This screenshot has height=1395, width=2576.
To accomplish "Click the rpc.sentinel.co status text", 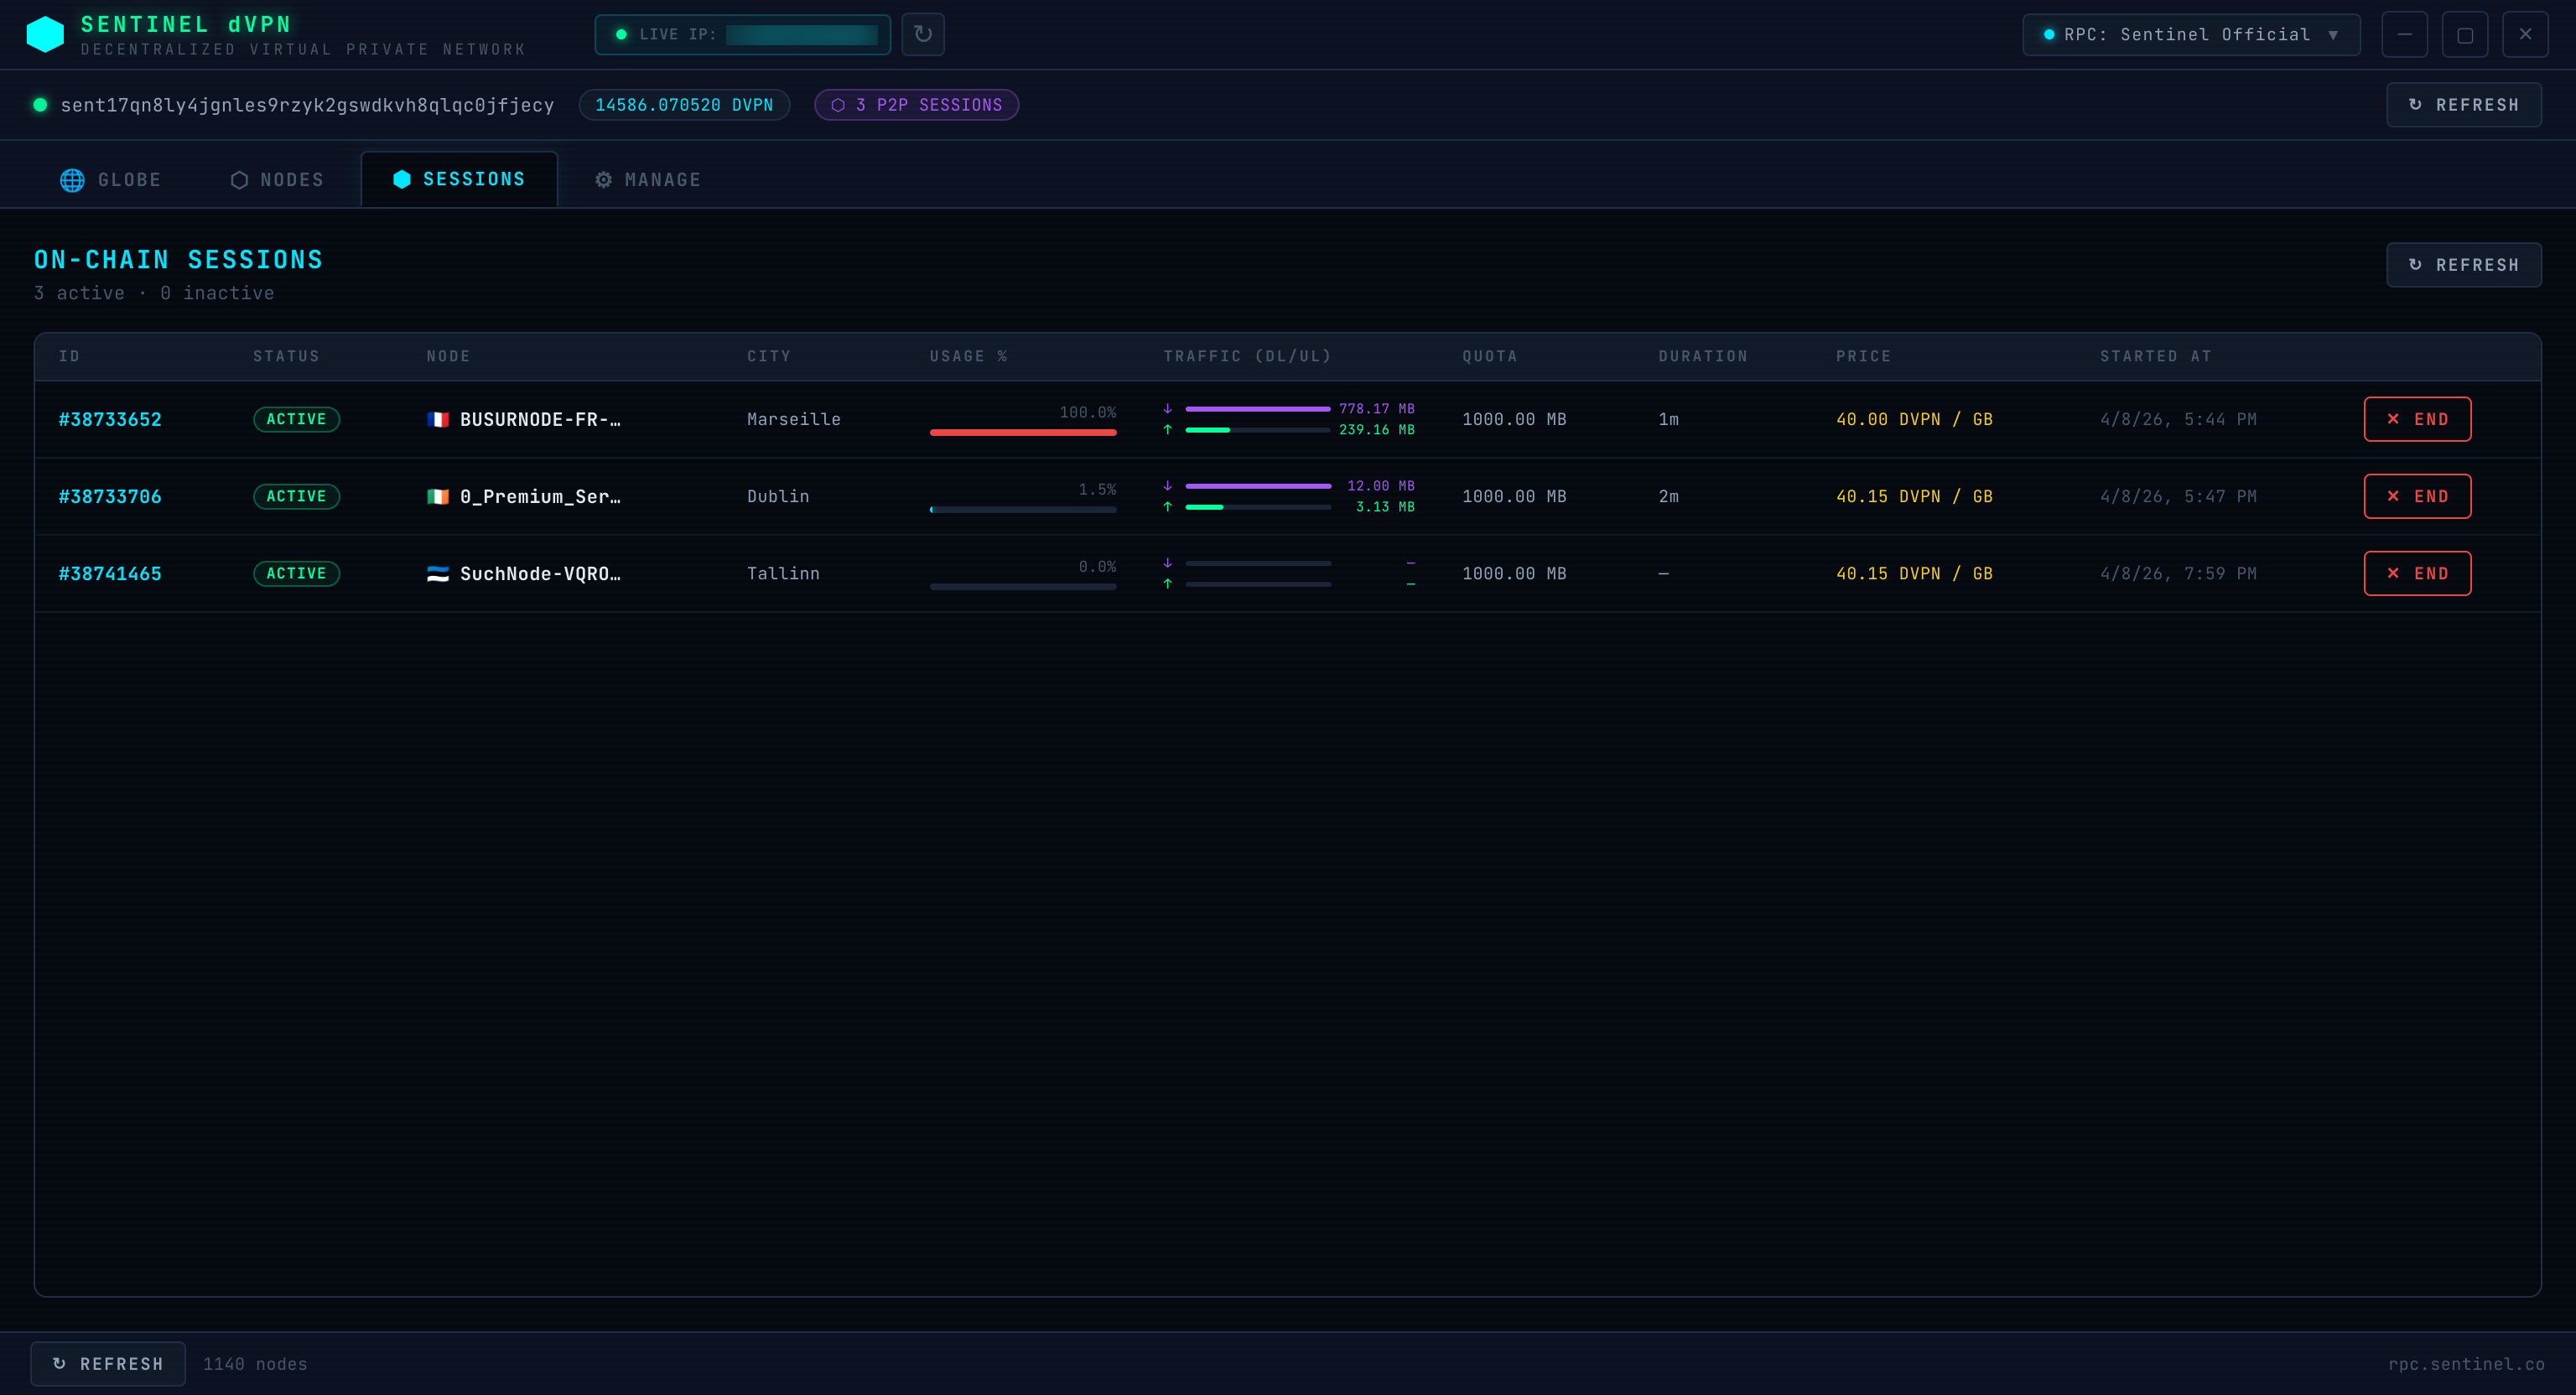I will pyautogui.click(x=2466, y=1364).
